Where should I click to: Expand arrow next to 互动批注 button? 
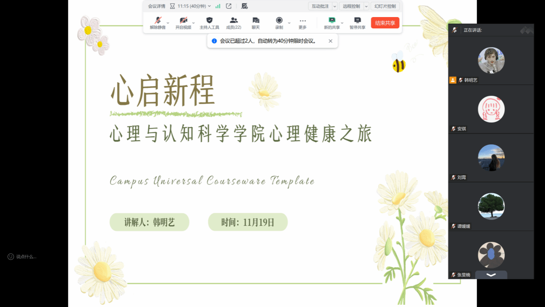(x=335, y=6)
